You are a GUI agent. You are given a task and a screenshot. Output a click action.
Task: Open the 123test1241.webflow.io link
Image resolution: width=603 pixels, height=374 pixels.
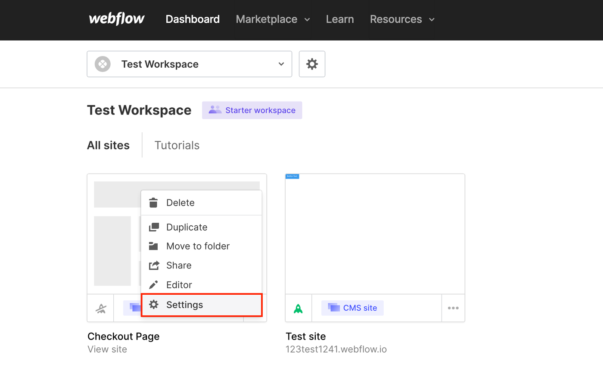pos(336,349)
